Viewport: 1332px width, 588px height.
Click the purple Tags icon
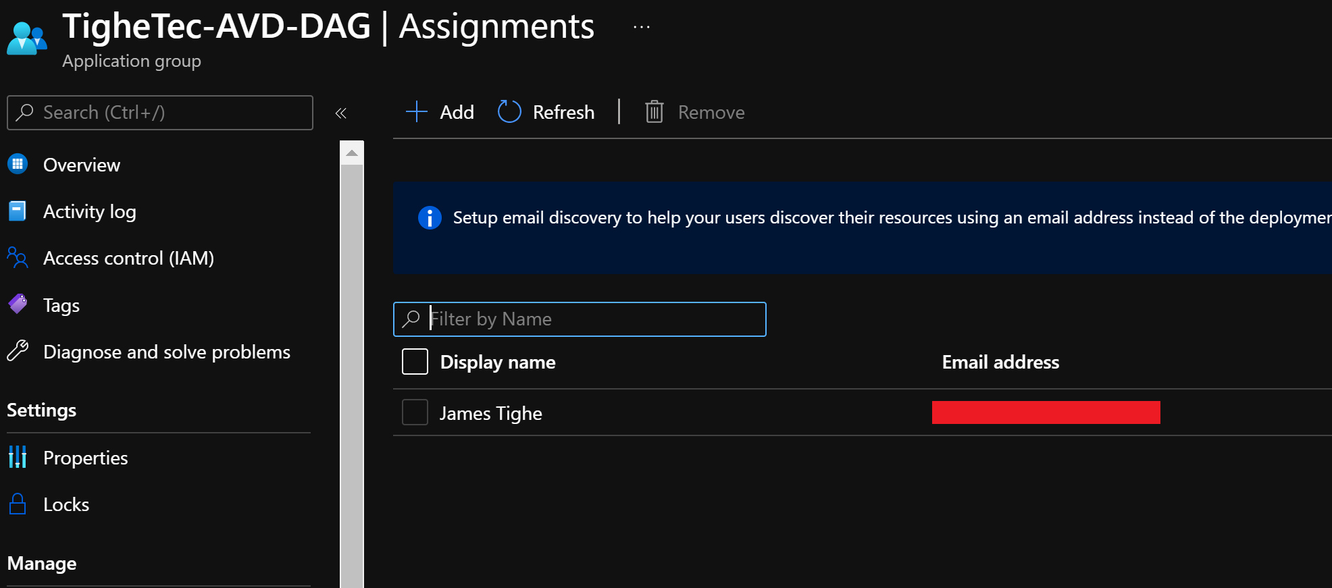pyautogui.click(x=18, y=304)
